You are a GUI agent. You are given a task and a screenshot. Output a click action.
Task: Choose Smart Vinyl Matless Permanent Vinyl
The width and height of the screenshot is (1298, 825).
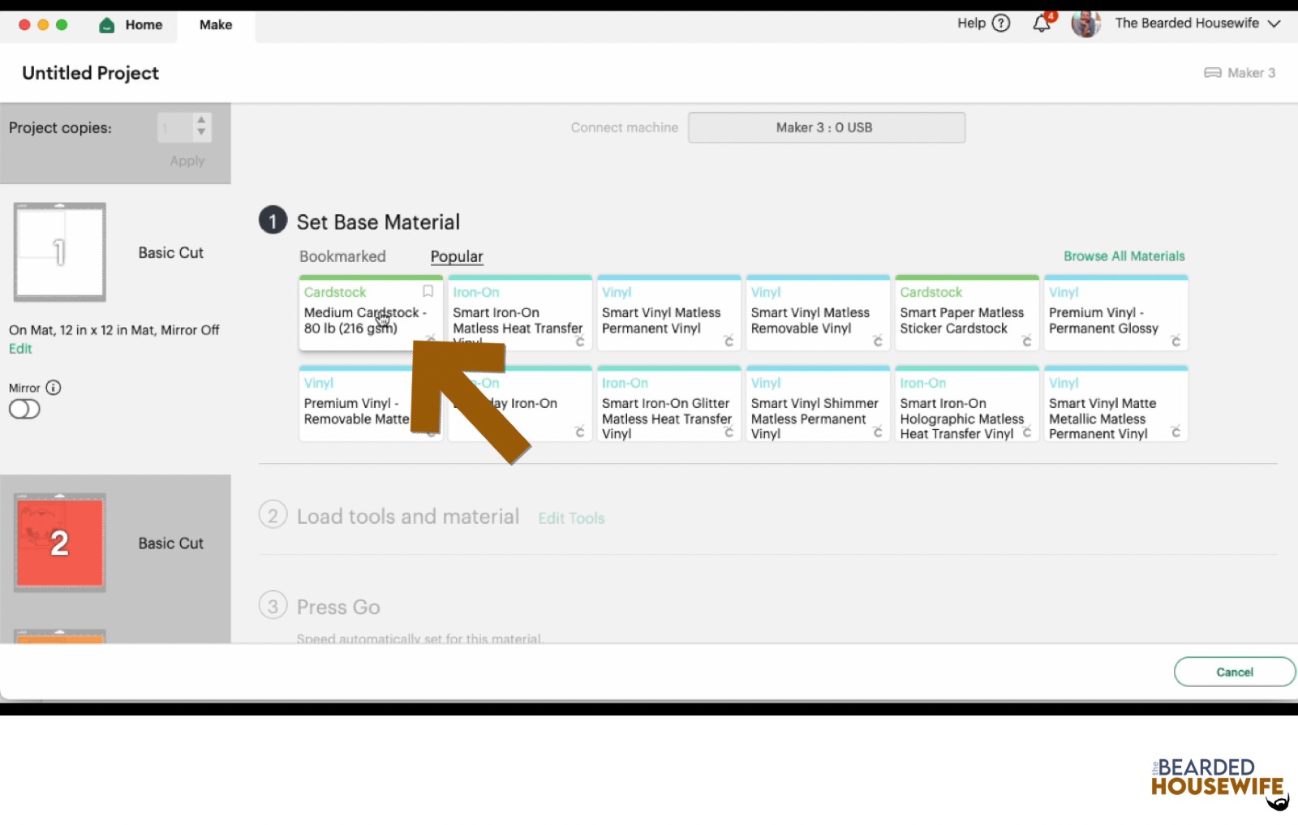pyautogui.click(x=669, y=313)
